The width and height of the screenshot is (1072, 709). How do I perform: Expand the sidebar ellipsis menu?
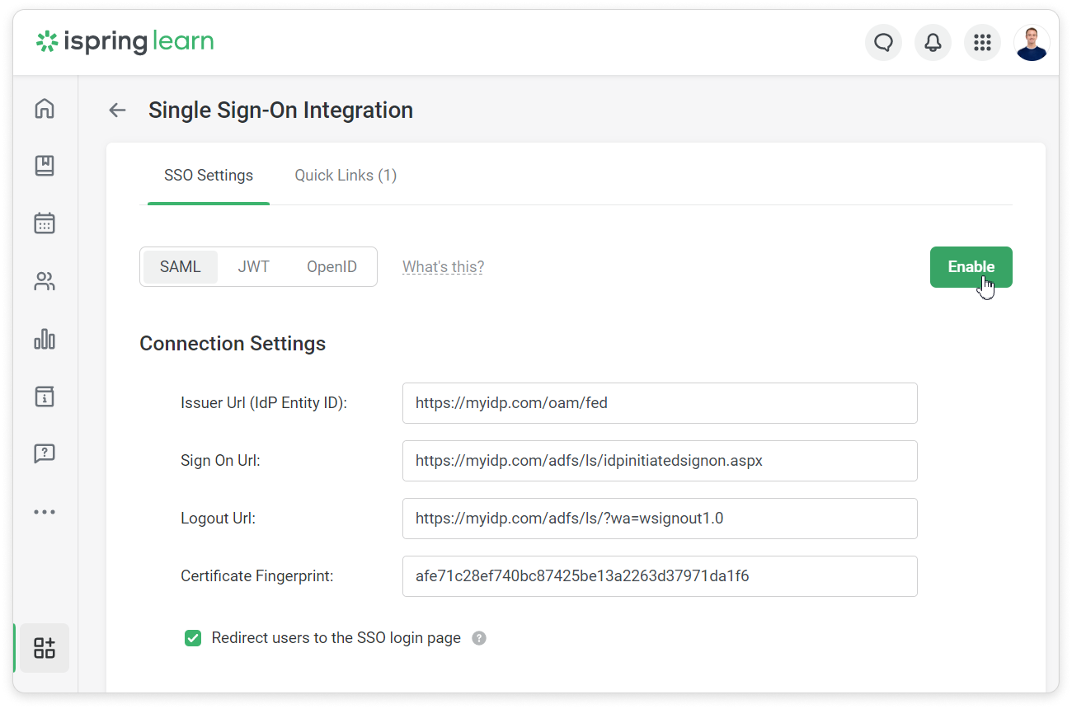pos(45,511)
